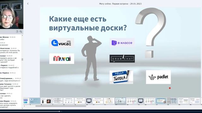Click the chat scroll-up arrow

pos(22,35)
